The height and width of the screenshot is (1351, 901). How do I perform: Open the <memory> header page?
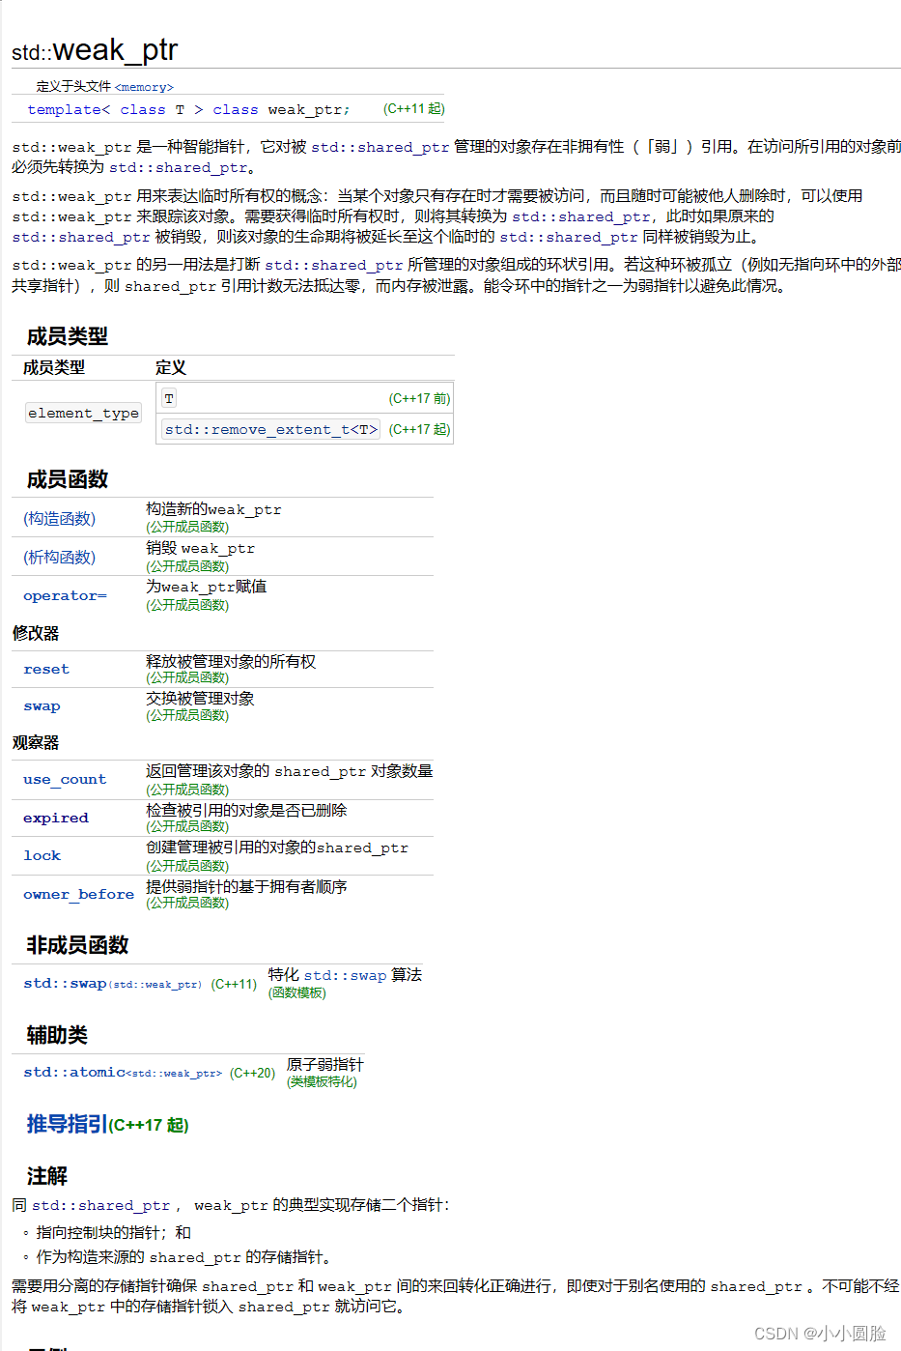pos(143,86)
